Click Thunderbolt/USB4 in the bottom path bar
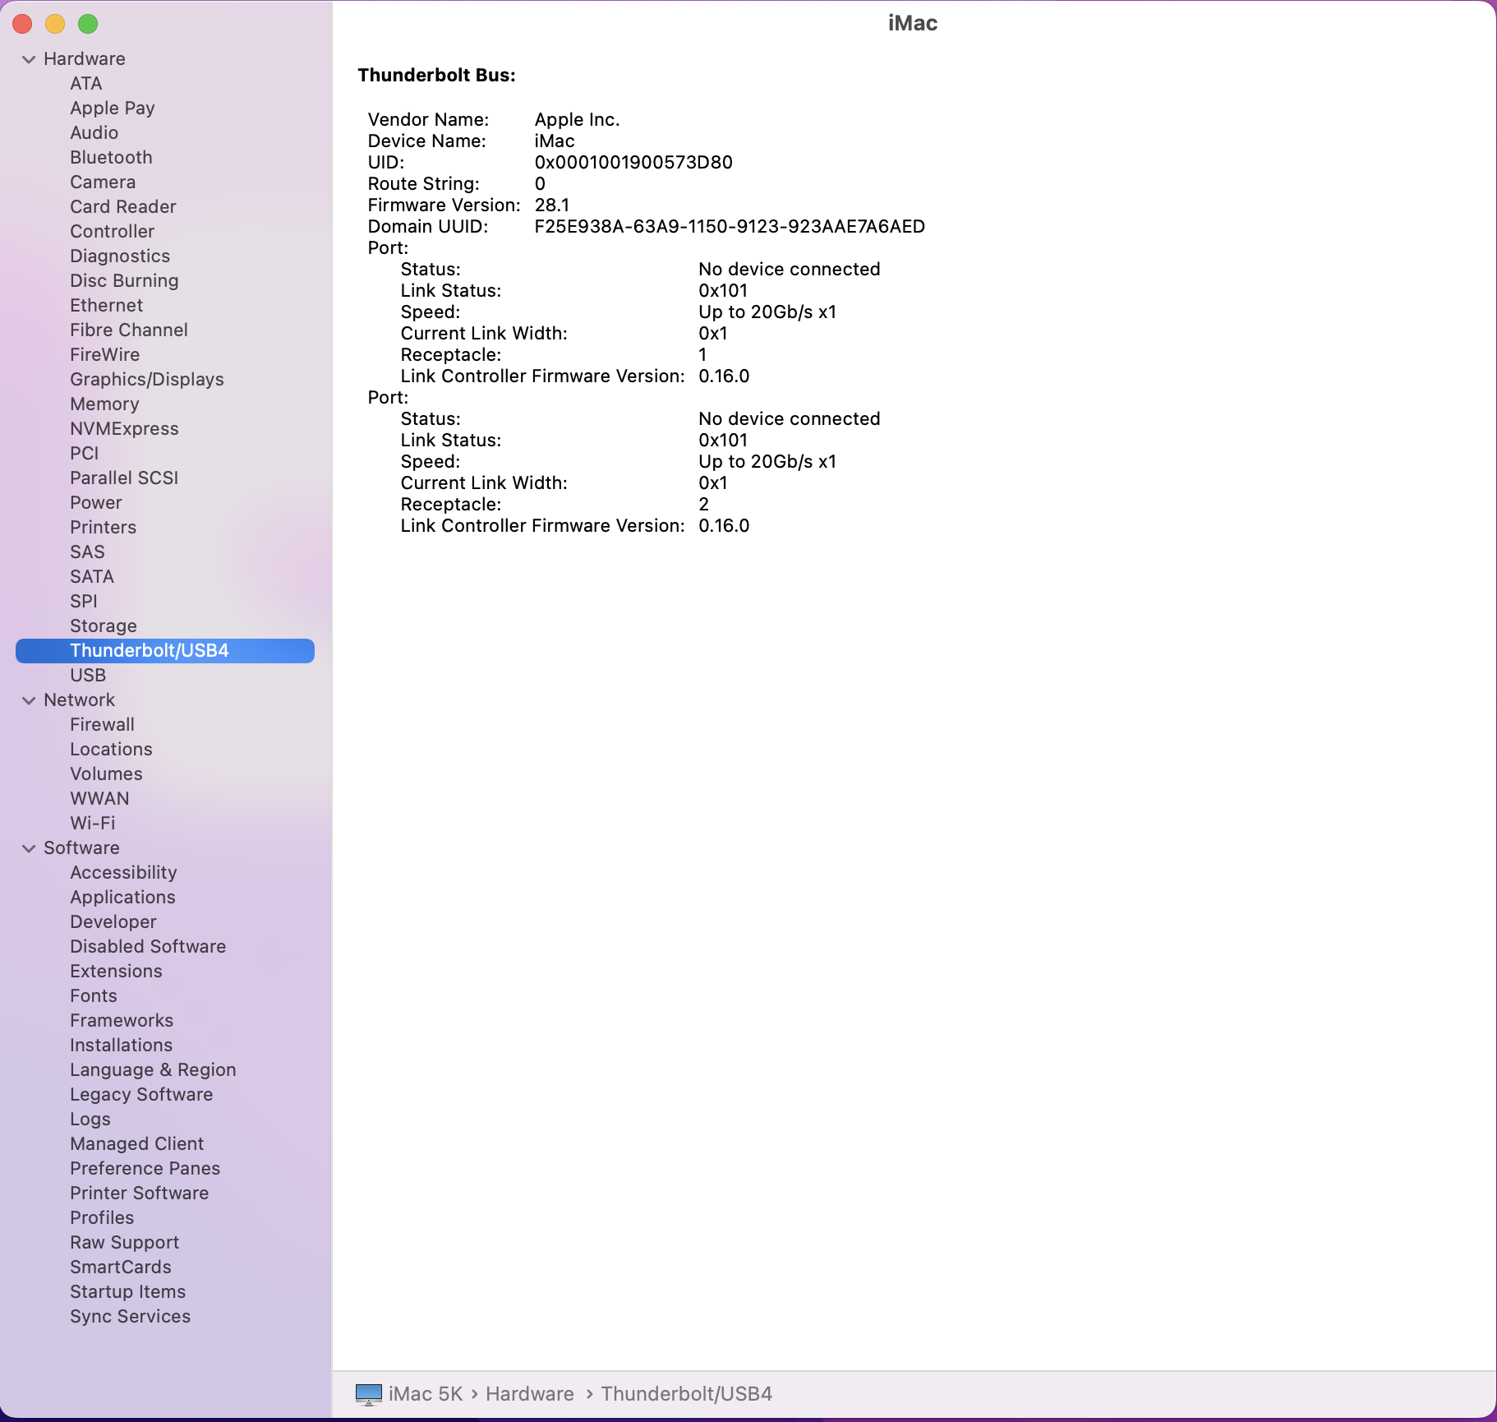 click(x=687, y=1394)
